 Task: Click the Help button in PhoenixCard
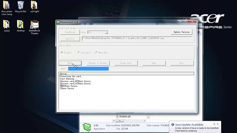[154, 63]
